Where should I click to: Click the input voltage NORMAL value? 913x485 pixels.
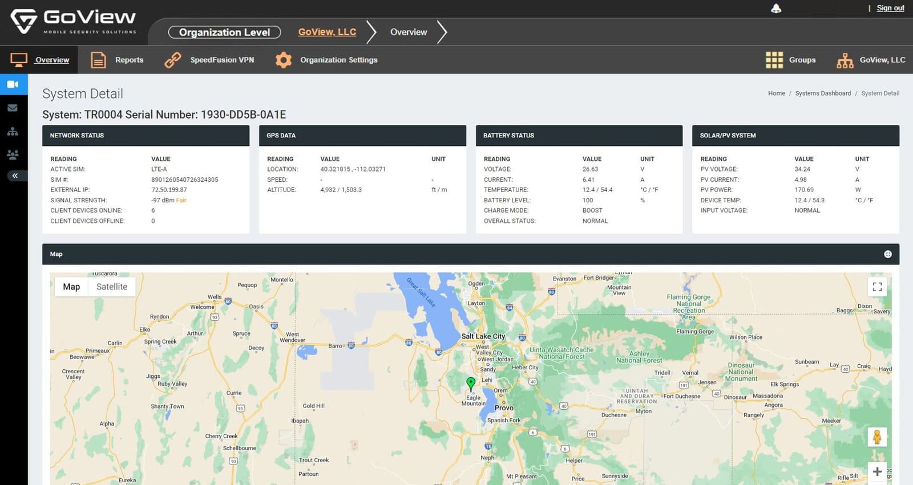[x=807, y=210]
